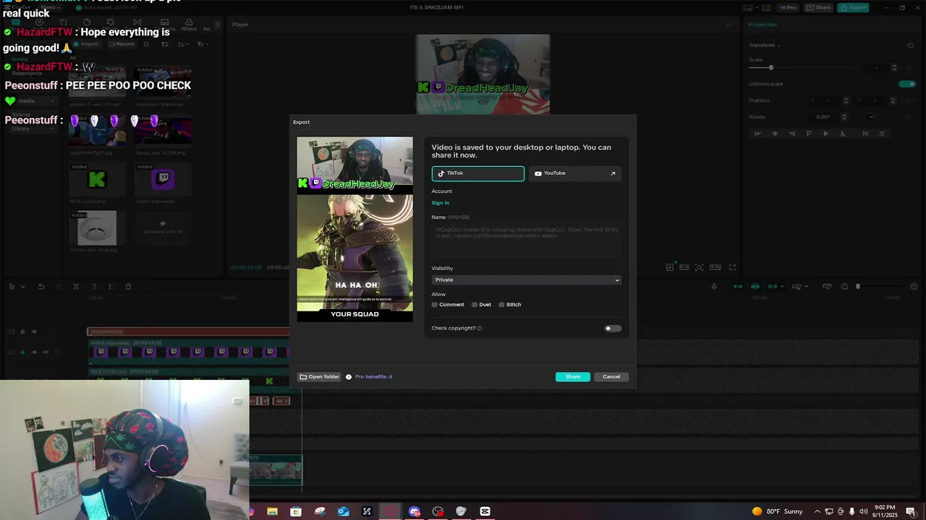Click the Sign in link under Account
This screenshot has width=926, height=520.
pos(441,203)
